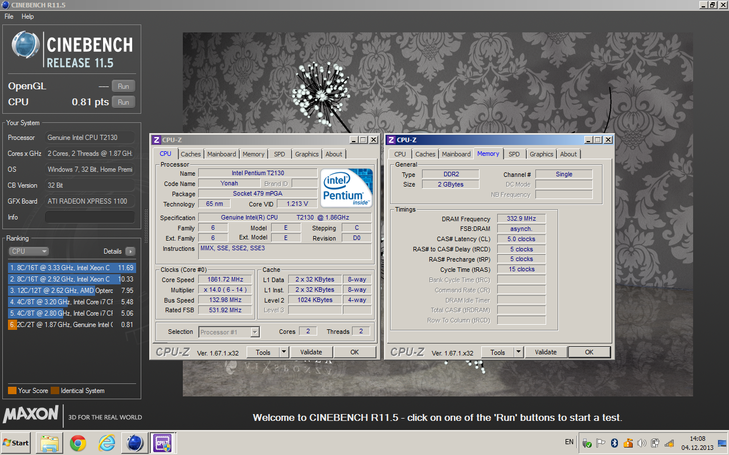Screen dimensions: 729x455
Task: Open Tools dropdown arrow in right CPU-Z
Action: (x=519, y=352)
